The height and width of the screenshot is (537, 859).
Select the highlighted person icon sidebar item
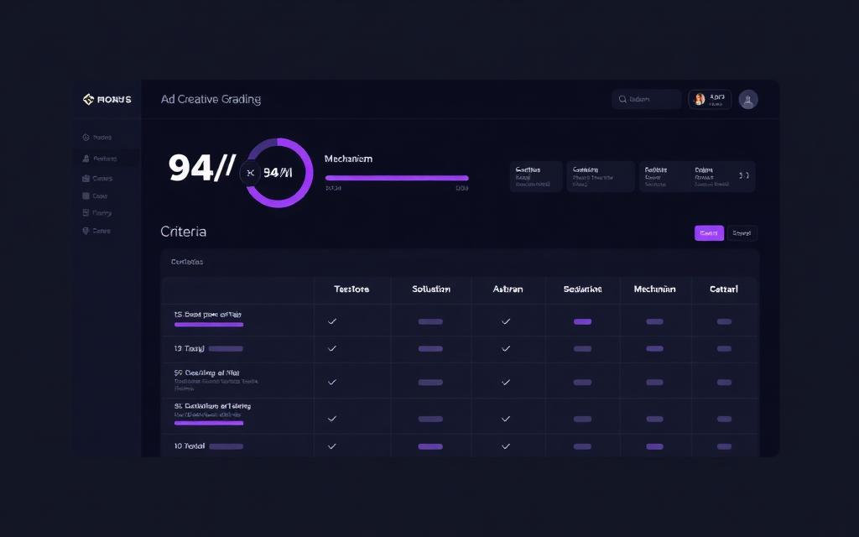[x=86, y=159]
